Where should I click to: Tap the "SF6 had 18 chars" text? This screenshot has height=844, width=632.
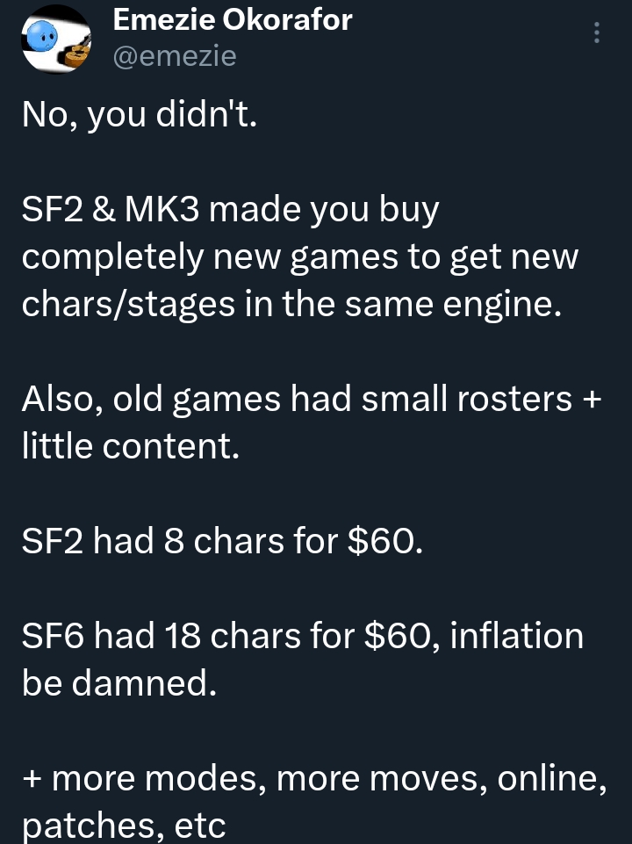click(167, 636)
